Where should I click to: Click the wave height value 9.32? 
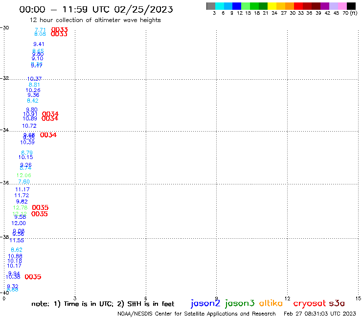point(12,286)
